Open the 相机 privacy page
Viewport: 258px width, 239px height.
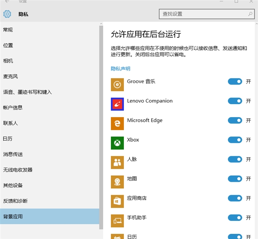click(8, 61)
